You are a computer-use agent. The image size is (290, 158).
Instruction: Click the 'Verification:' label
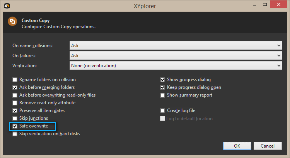point(24,66)
